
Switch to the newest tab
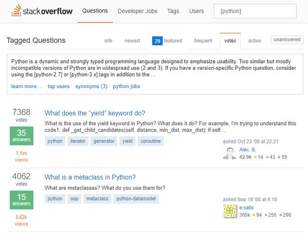(x=132, y=40)
